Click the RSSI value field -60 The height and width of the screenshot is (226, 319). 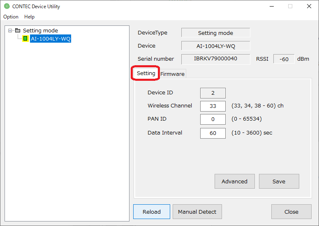coord(284,59)
